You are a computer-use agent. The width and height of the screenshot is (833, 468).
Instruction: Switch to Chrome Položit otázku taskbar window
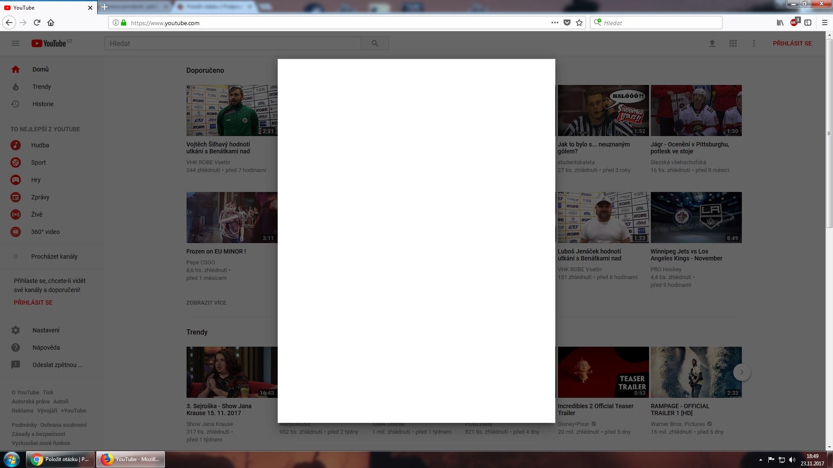point(60,459)
